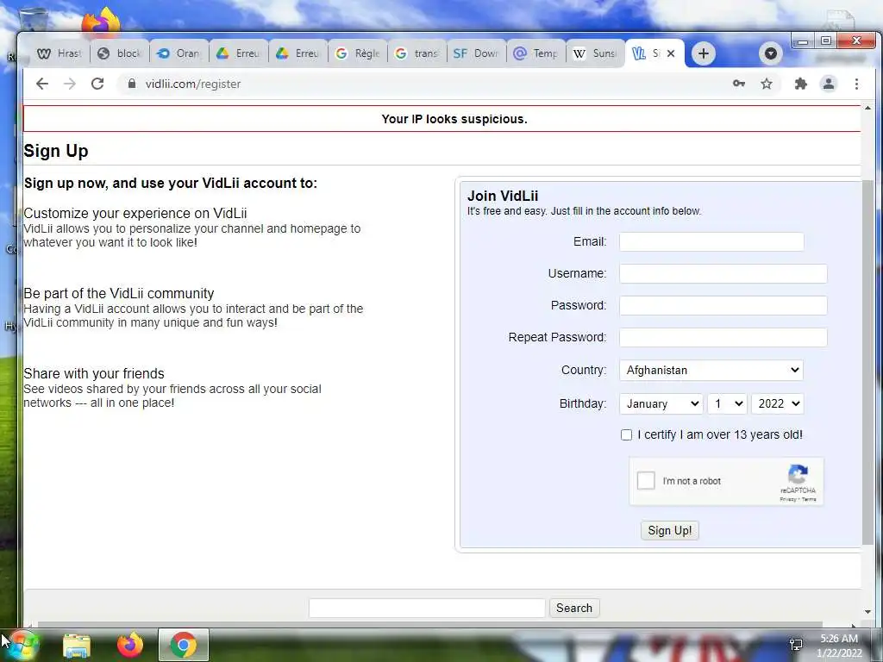Screen dimensions: 883x662
Task: Click the forward navigation arrow
Action: [69, 84]
